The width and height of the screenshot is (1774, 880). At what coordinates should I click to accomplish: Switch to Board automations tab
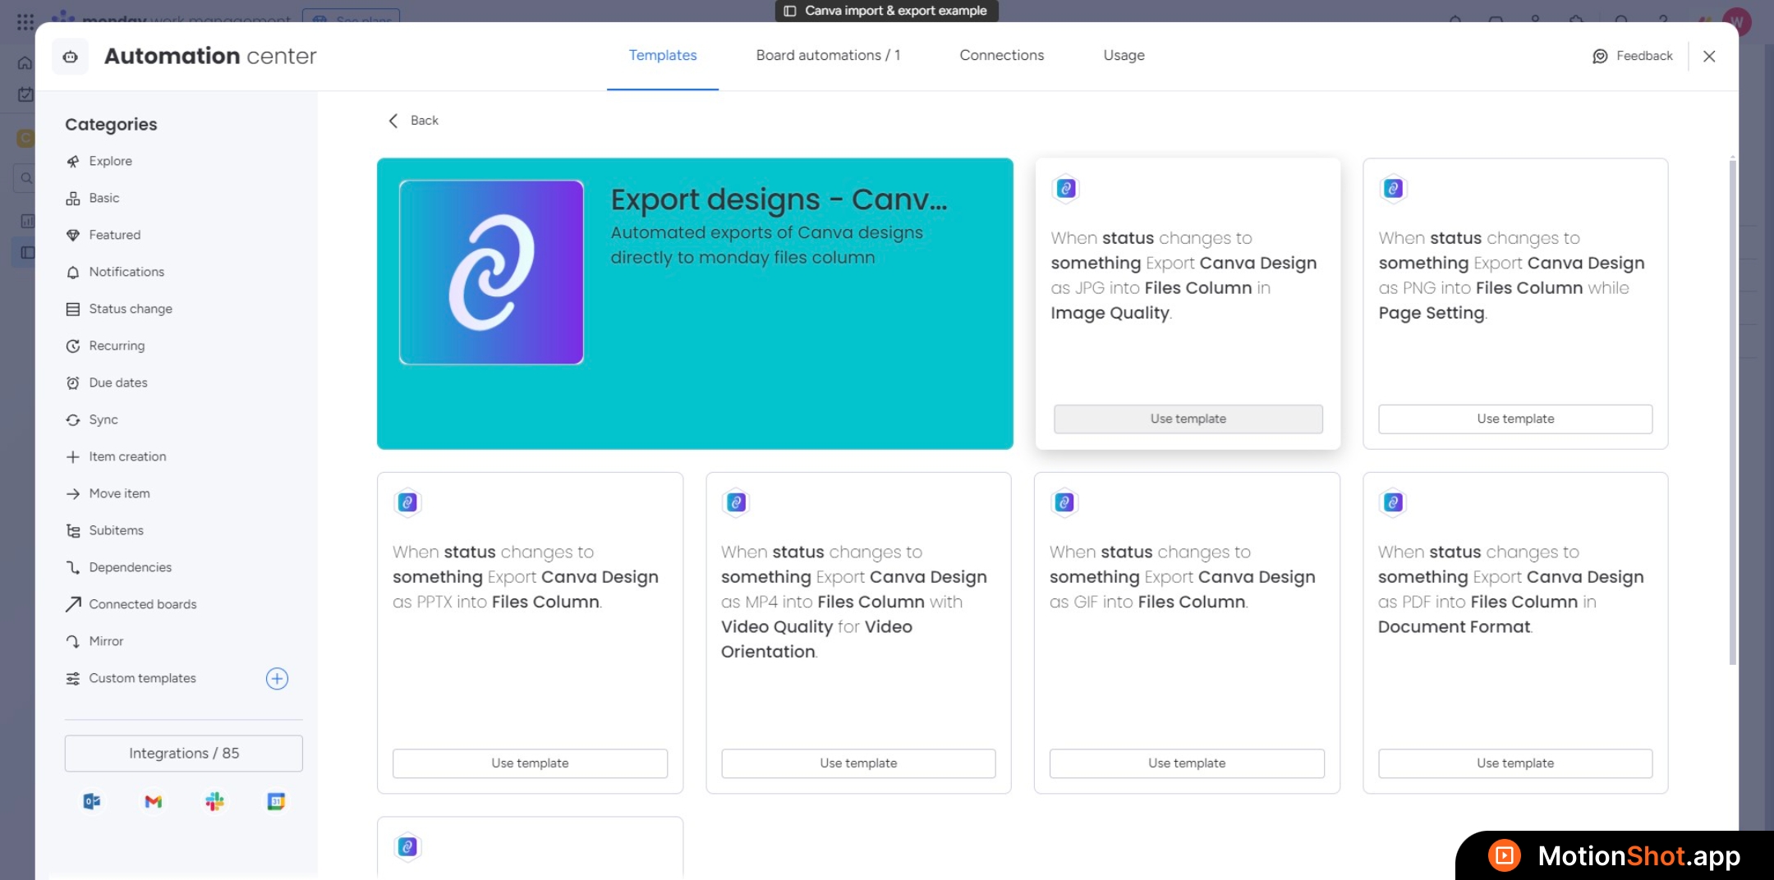pos(828,55)
